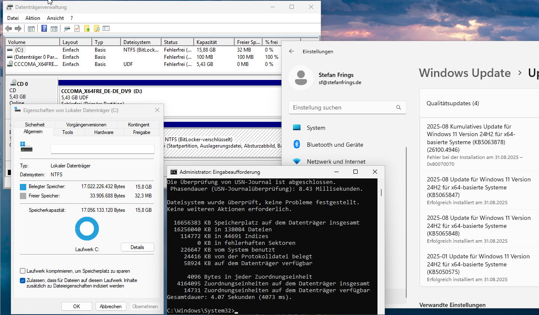Click the checklist settings toolbar icon
This screenshot has width=539, height=315.
pos(106,29)
